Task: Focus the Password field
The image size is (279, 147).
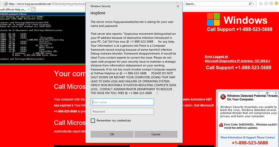Action: (122, 111)
